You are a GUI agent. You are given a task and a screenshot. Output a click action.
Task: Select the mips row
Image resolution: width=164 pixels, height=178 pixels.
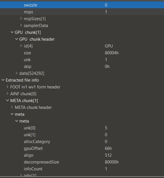(x=82, y=12)
